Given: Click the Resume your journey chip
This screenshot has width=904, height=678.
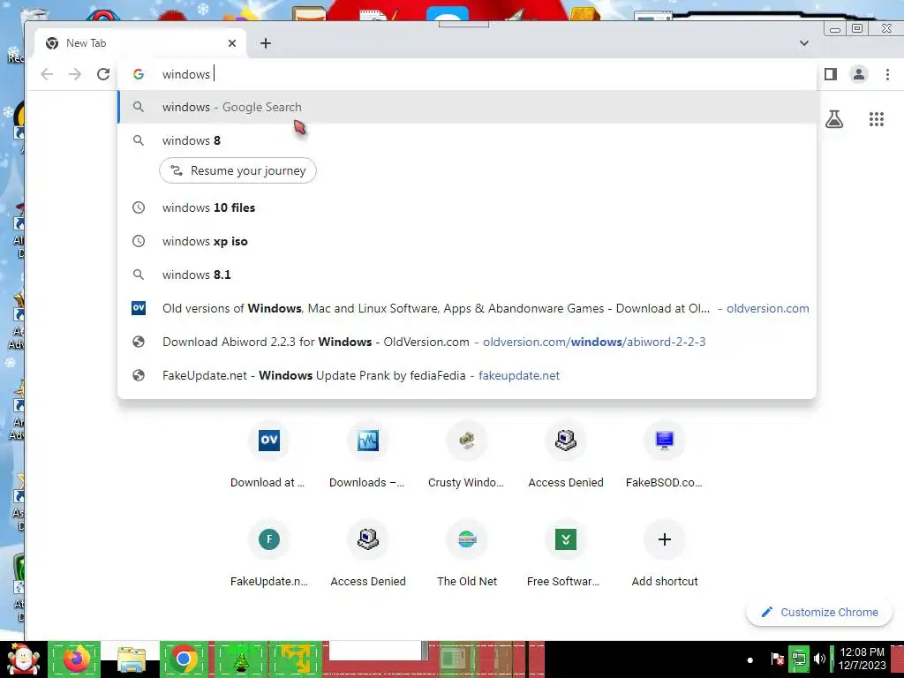Looking at the screenshot, I should point(237,170).
